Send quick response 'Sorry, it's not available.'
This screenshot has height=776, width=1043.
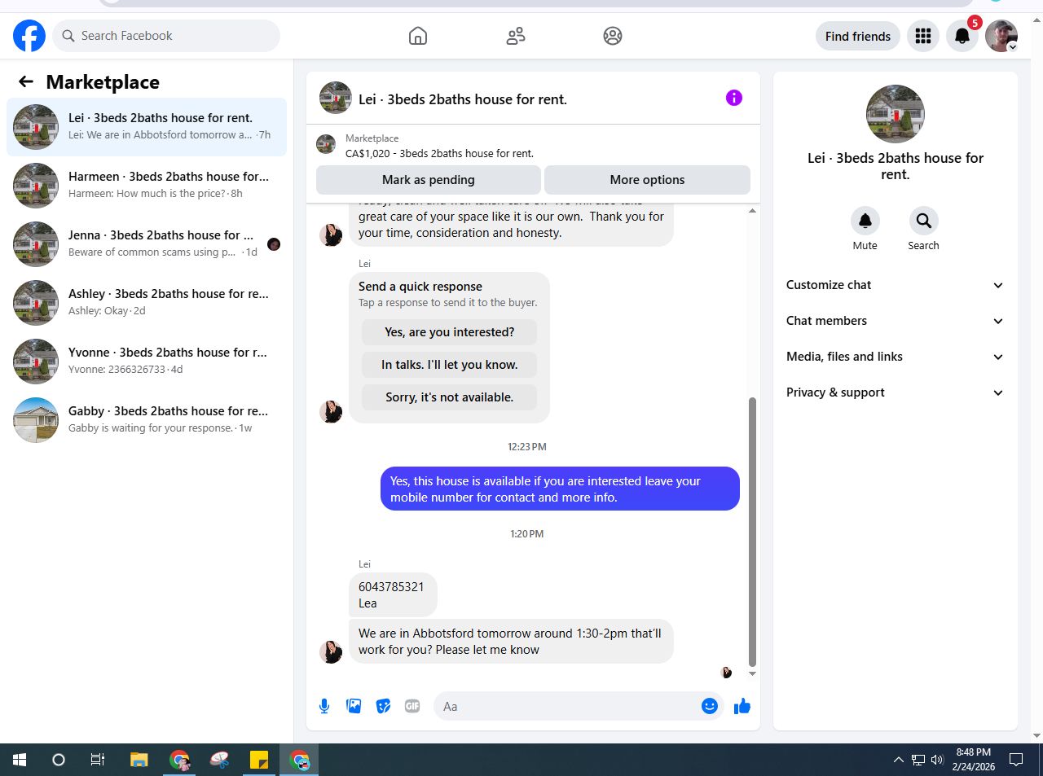pos(449,397)
